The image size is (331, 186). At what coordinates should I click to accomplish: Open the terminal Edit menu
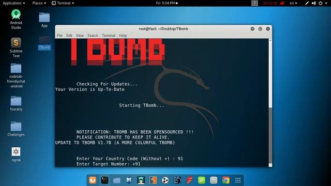tap(69, 36)
